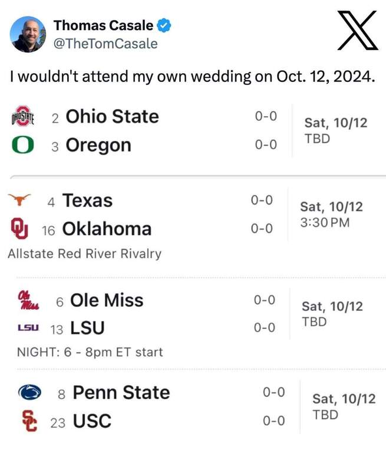Click the Penn State Nittany Lion logo
The width and height of the screenshot is (386, 450).
(29, 392)
